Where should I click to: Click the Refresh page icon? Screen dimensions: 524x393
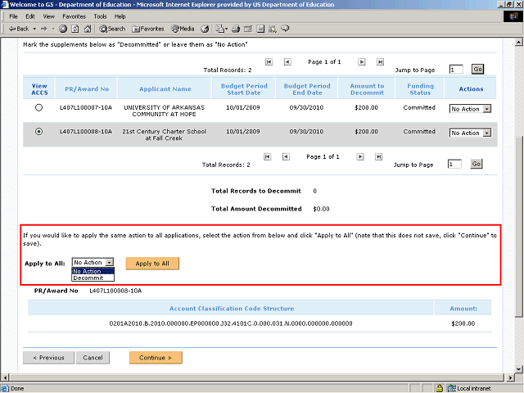click(x=74, y=29)
